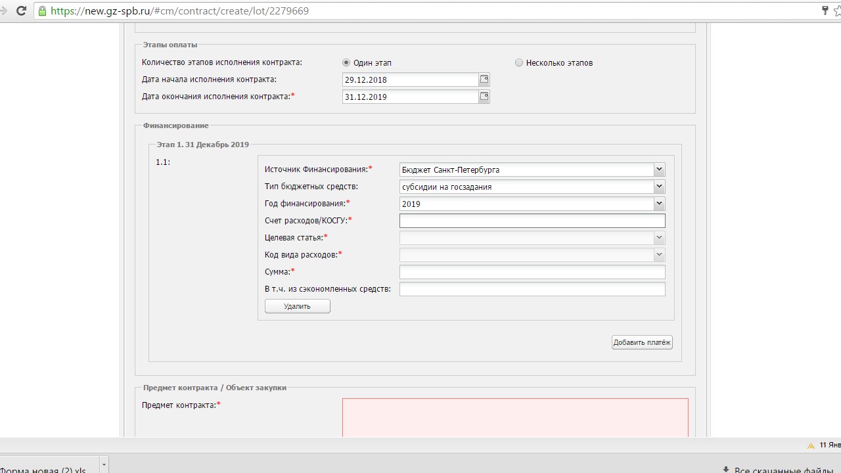Expand the 'Год финансирования' dropdown
Viewport: 841px width, 473px height.
(x=659, y=204)
